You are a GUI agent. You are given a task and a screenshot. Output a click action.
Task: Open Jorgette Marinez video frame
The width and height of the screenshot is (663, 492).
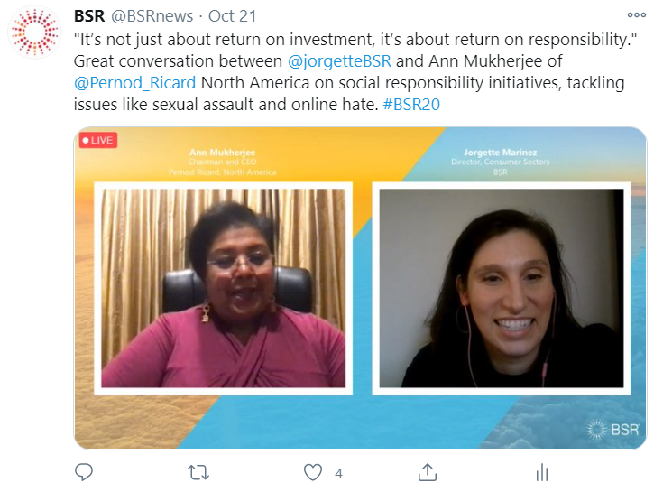(x=501, y=288)
